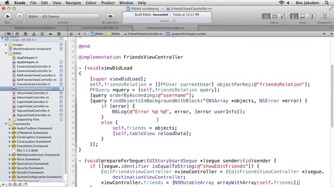334x187 pixels.
Task: Click the Ribbit project in the jump bar
Action: 97,34
